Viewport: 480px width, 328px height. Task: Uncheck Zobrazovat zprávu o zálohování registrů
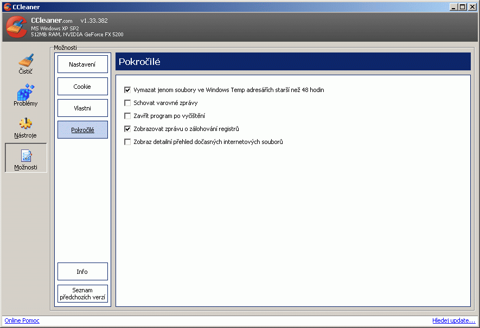(x=127, y=129)
